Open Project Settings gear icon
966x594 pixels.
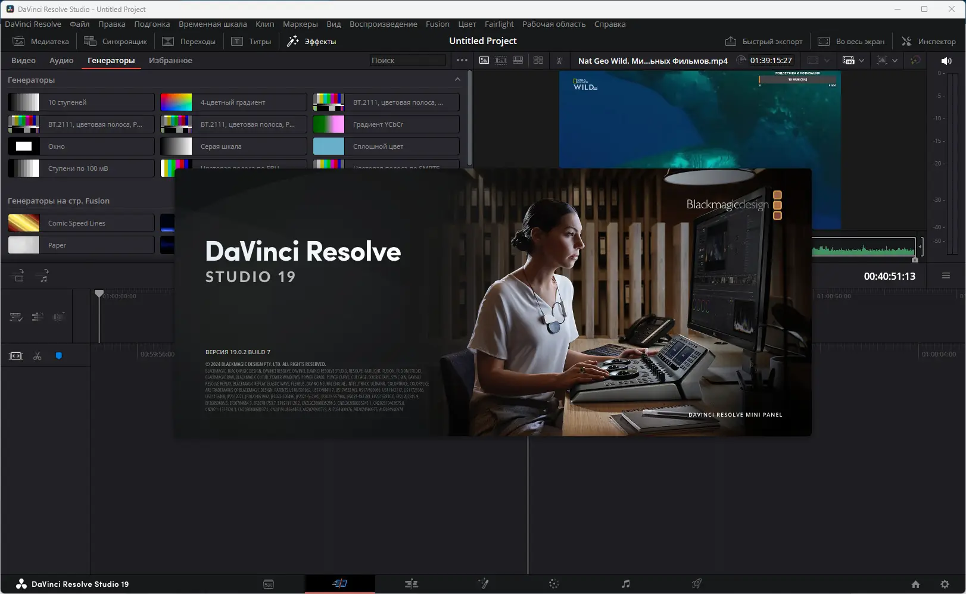click(x=945, y=584)
